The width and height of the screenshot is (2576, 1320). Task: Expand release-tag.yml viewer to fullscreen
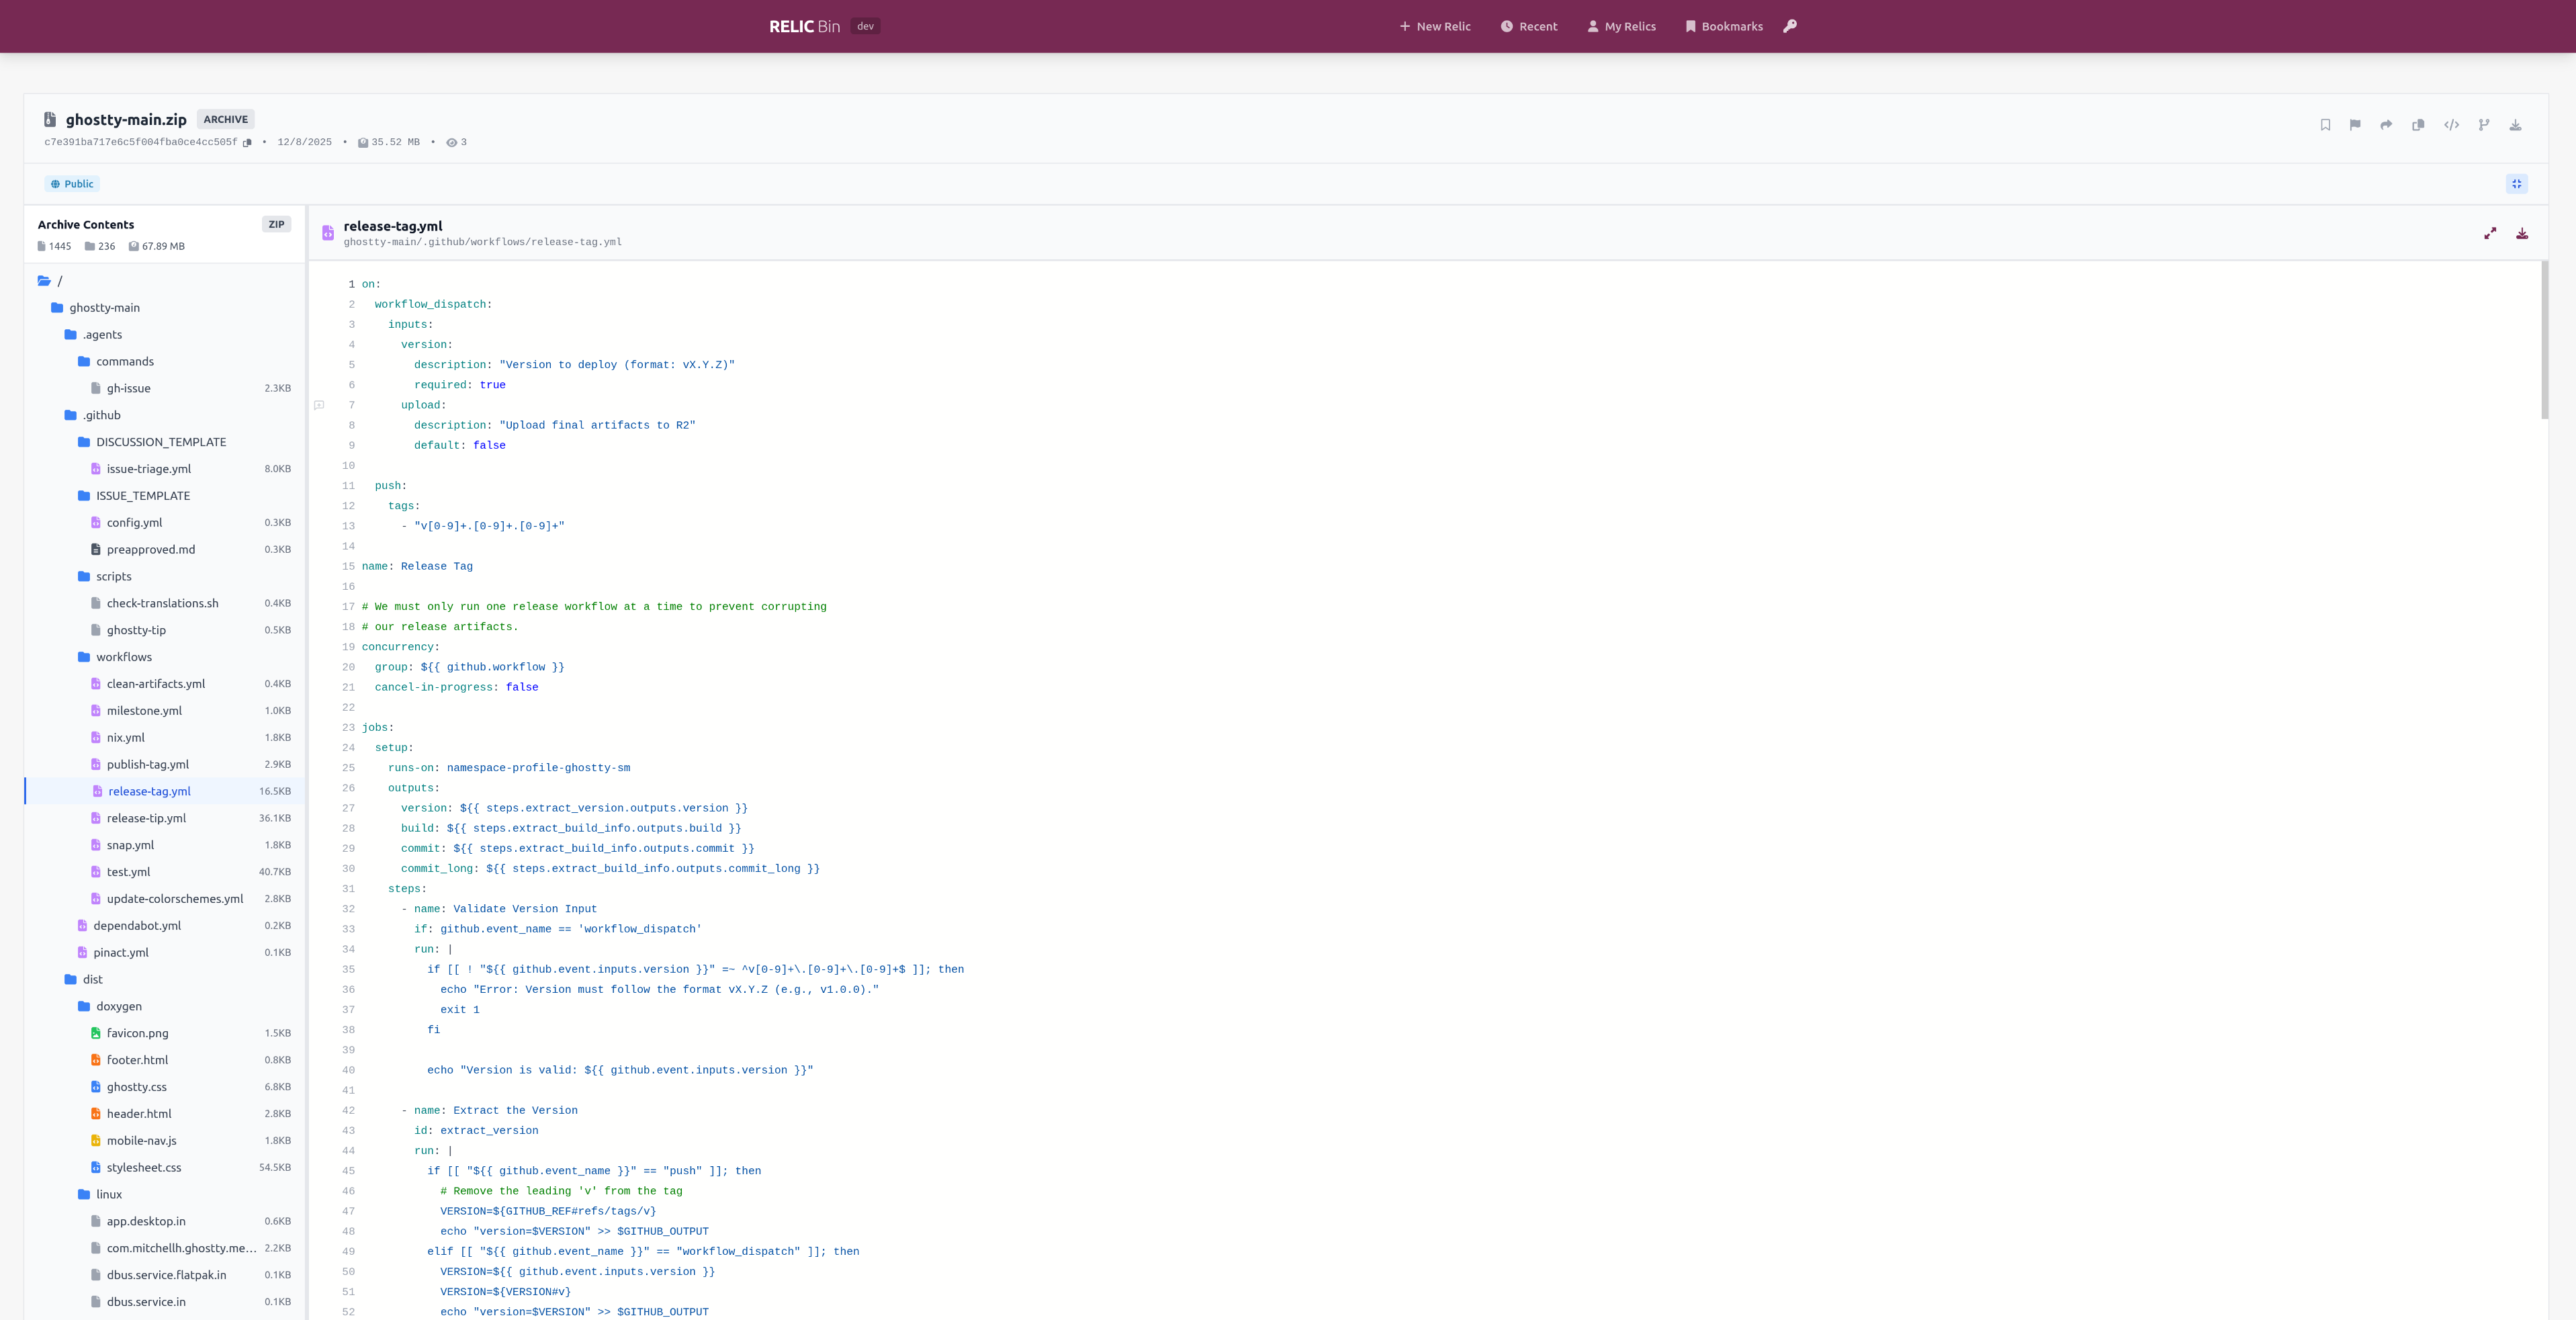2490,233
